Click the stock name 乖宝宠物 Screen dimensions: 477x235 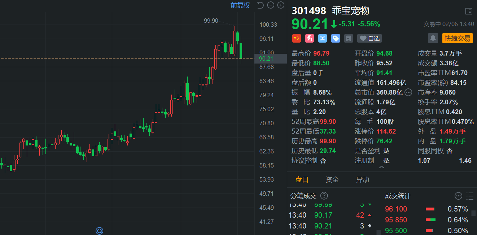(x=351, y=10)
